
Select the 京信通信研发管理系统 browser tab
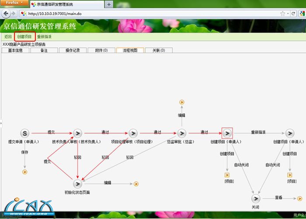tap(67, 4)
